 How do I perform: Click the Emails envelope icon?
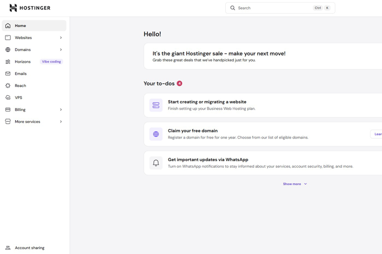tap(8, 73)
